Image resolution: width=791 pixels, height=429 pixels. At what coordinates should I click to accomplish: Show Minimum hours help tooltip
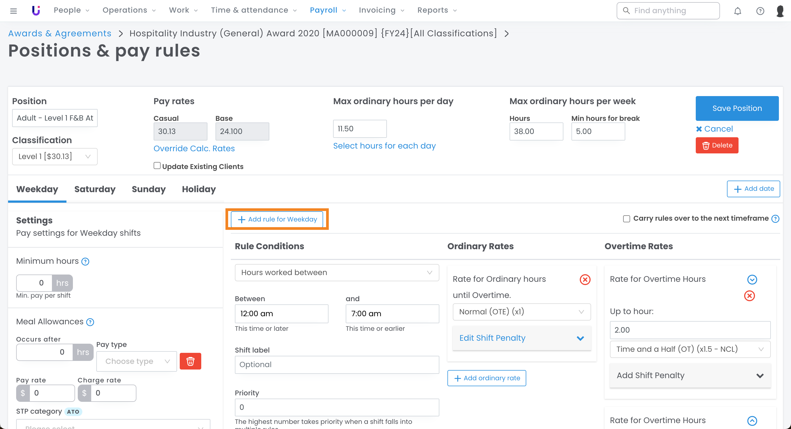(x=85, y=261)
